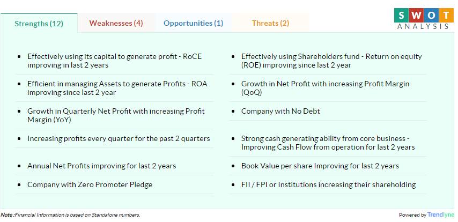Select the Return on equity improving item

point(328,61)
